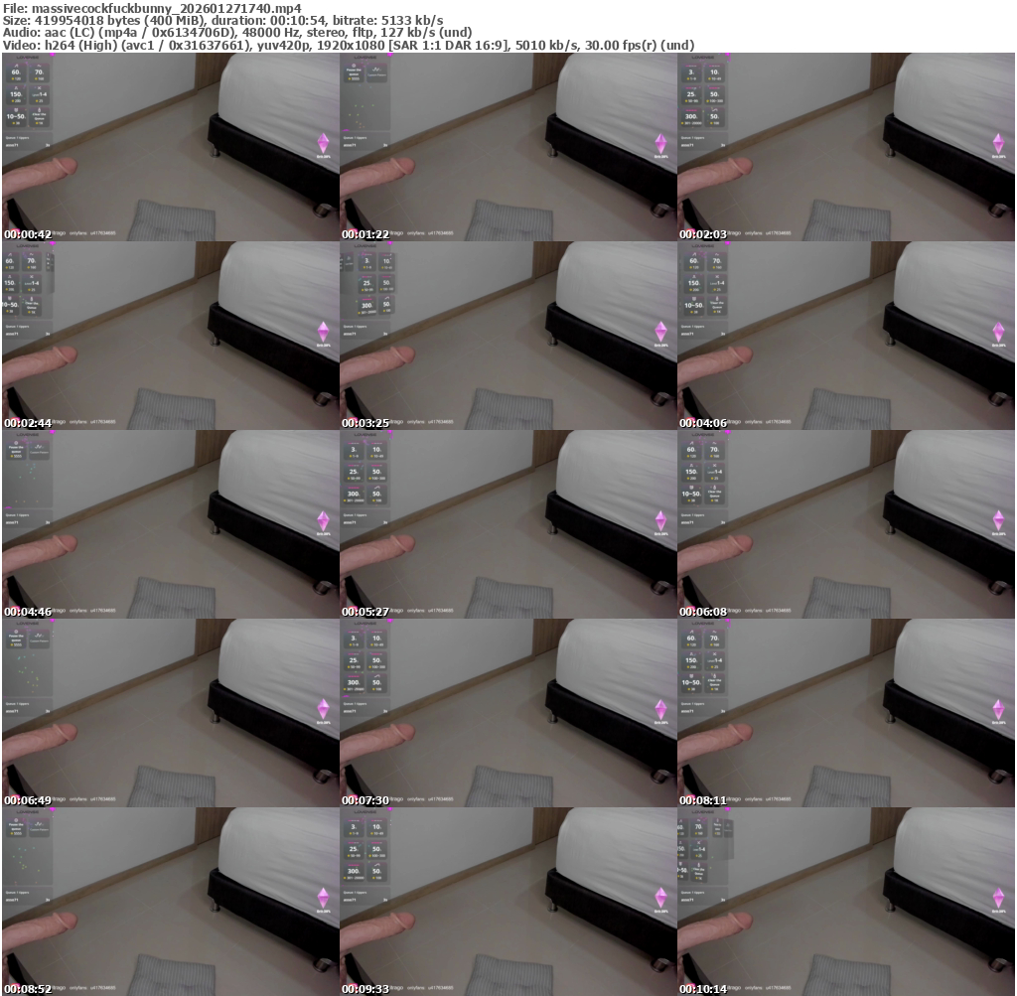Select the frame at 00:02:44
The height and width of the screenshot is (996, 1017).
(x=170, y=336)
